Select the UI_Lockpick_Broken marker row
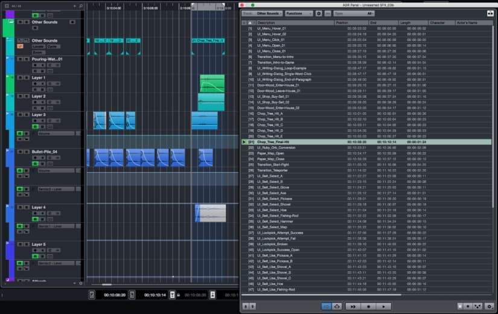The width and height of the screenshot is (498, 314). (x=366, y=244)
